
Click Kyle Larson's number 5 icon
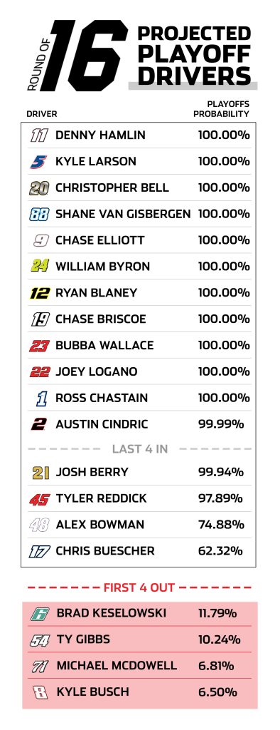(x=39, y=162)
